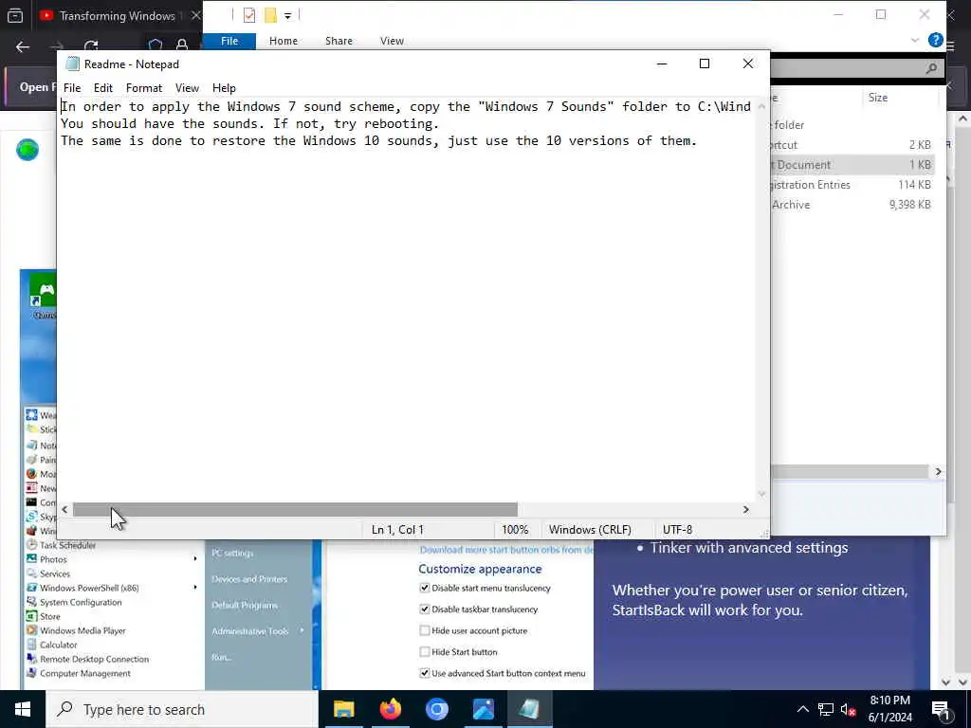
Task: Click Services in the webpage start menu
Action: (54, 573)
